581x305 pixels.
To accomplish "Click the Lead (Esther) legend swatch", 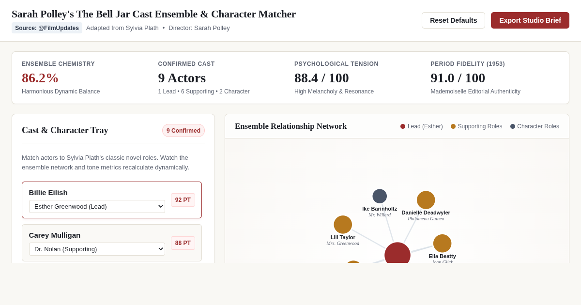I will click(x=403, y=126).
